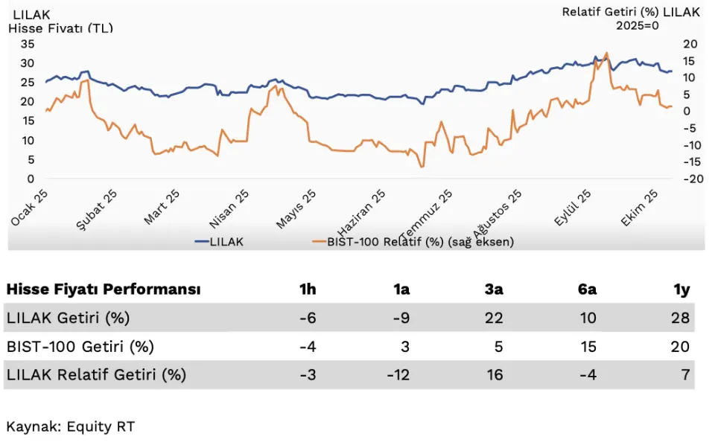
Task: Select the Nisan 25 date label
Action: click(230, 208)
